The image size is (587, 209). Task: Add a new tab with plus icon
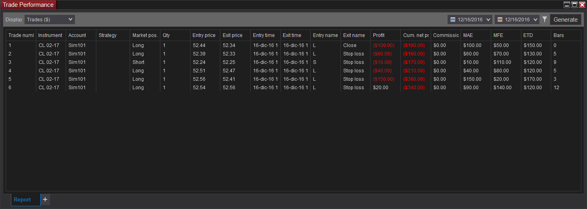point(45,199)
